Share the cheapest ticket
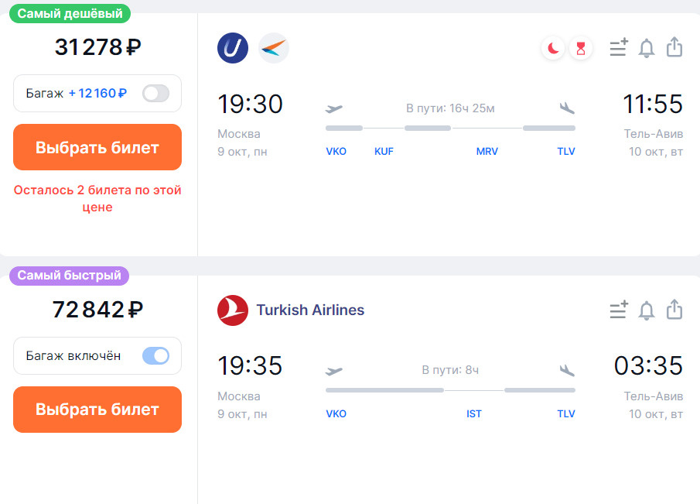The height and width of the screenshot is (504, 700). click(x=674, y=47)
